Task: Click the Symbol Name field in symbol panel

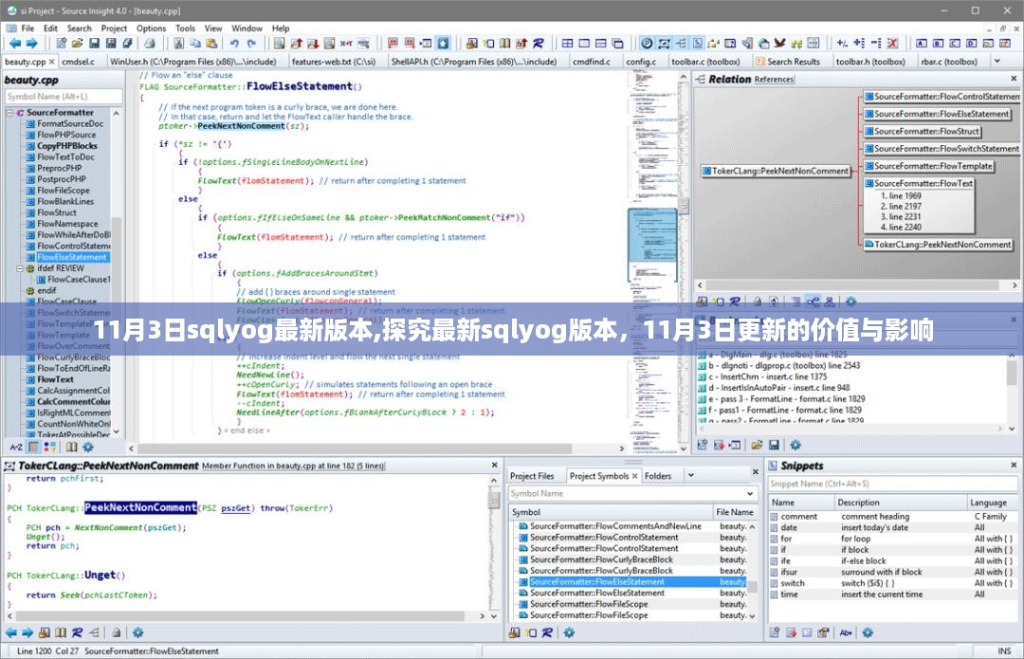Action: tap(64, 97)
